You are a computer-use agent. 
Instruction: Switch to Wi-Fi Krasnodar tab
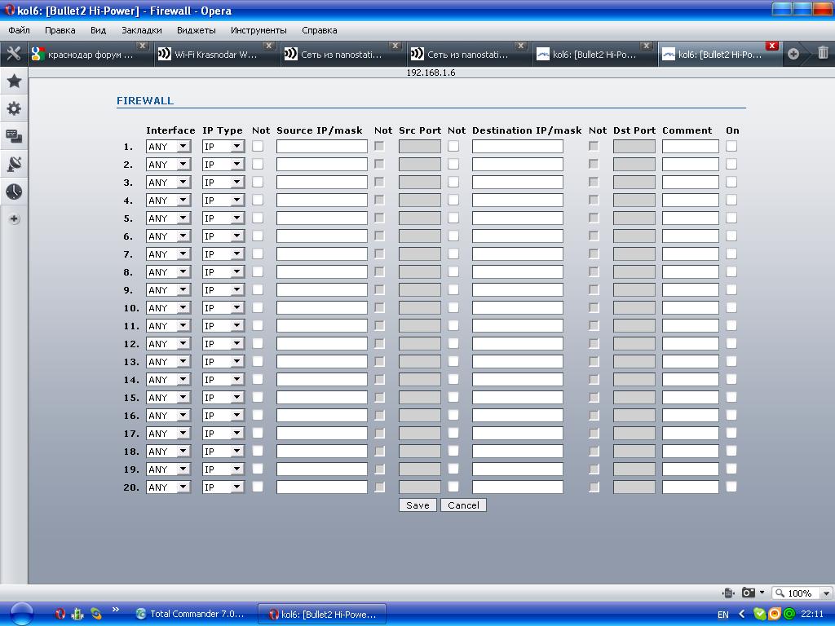click(215, 55)
